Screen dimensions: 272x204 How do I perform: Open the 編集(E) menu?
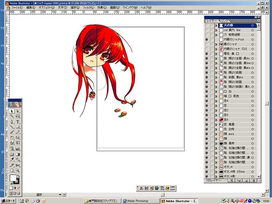click(x=31, y=7)
